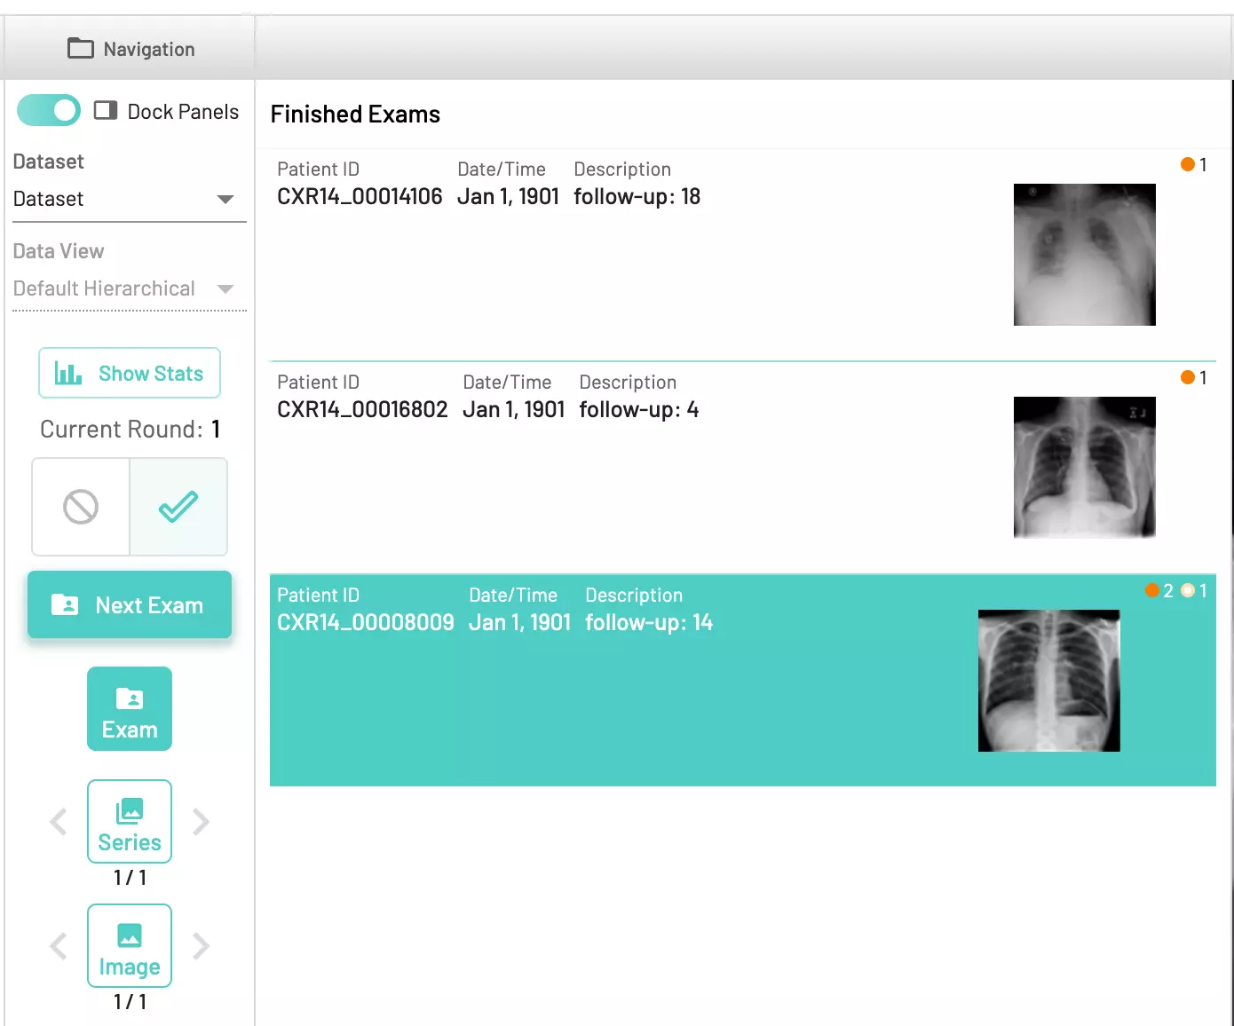Select the Series level button
This screenshot has height=1026, width=1234.
tap(130, 821)
